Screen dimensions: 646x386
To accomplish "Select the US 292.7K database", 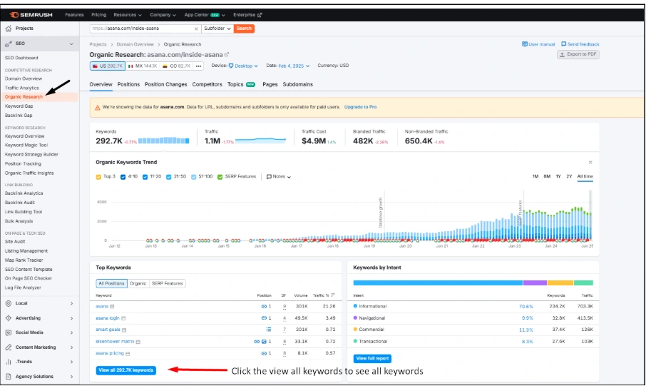I will click(x=108, y=66).
